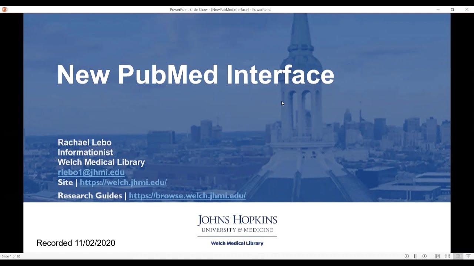Click the 'Welch Medical Library' text under the logo
This screenshot has width=474, height=266.
[237, 243]
